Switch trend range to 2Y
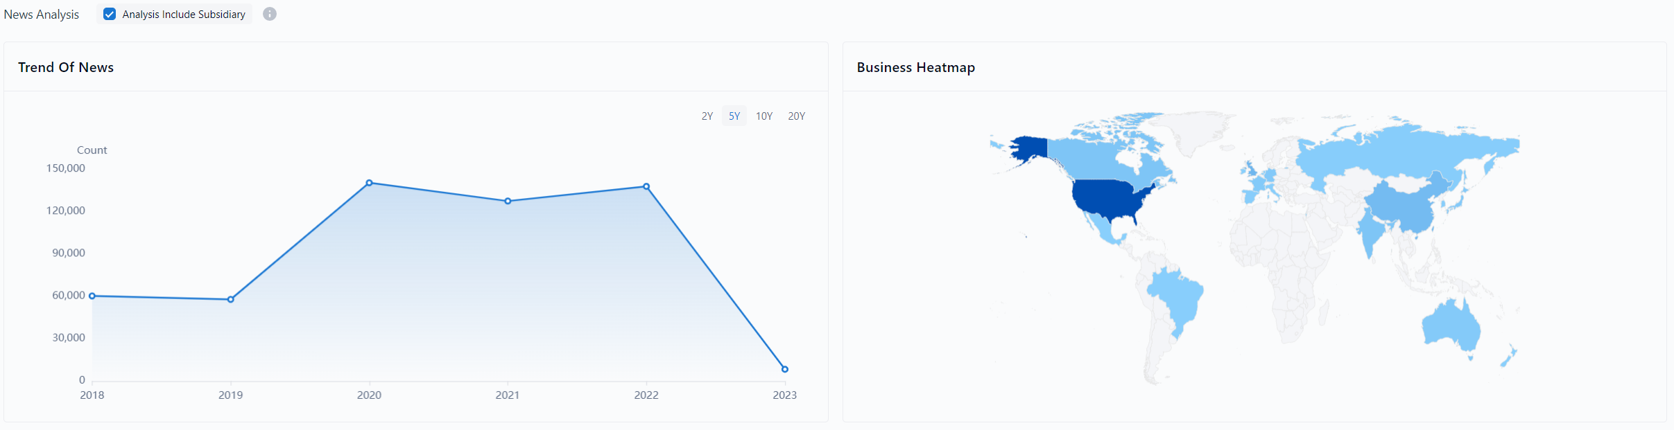 point(707,116)
